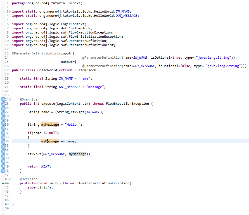The width and height of the screenshot is (249, 215).
Task: Click the ParameterDefinition import on line 10
Action: coord(87,41)
